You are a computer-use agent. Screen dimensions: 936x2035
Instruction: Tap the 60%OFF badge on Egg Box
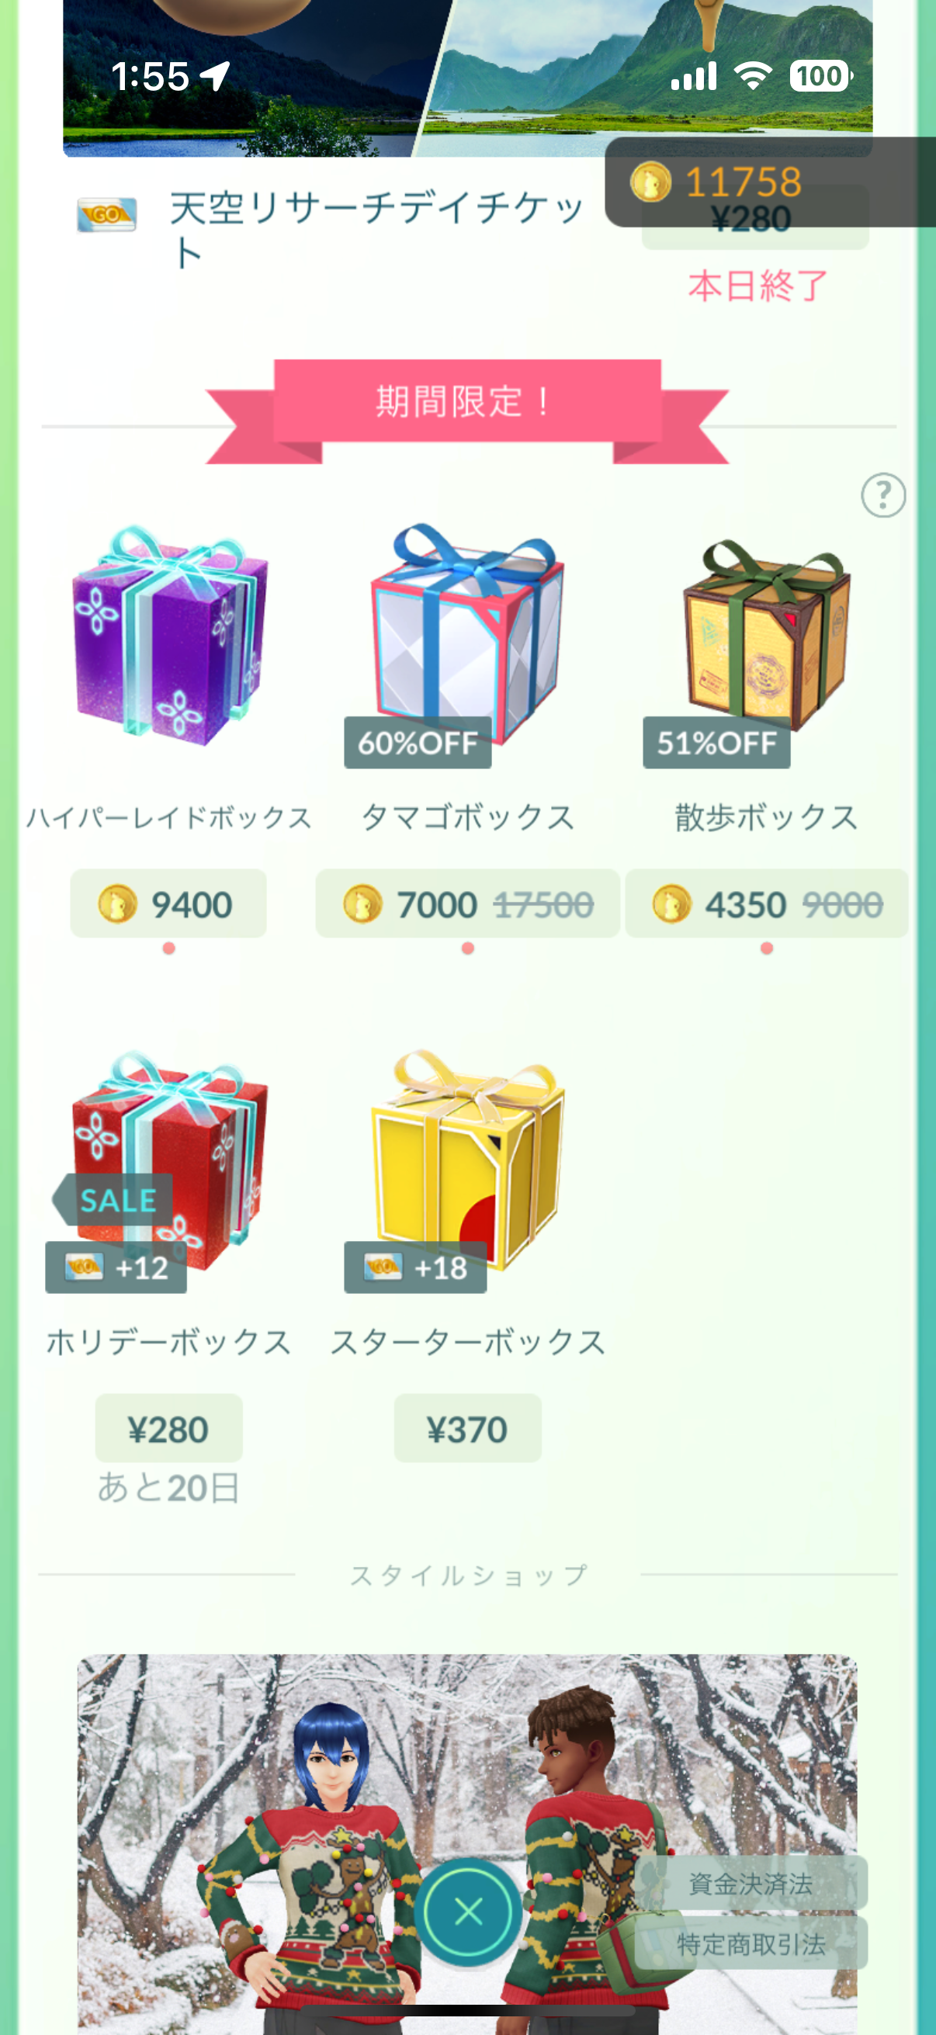(x=418, y=743)
